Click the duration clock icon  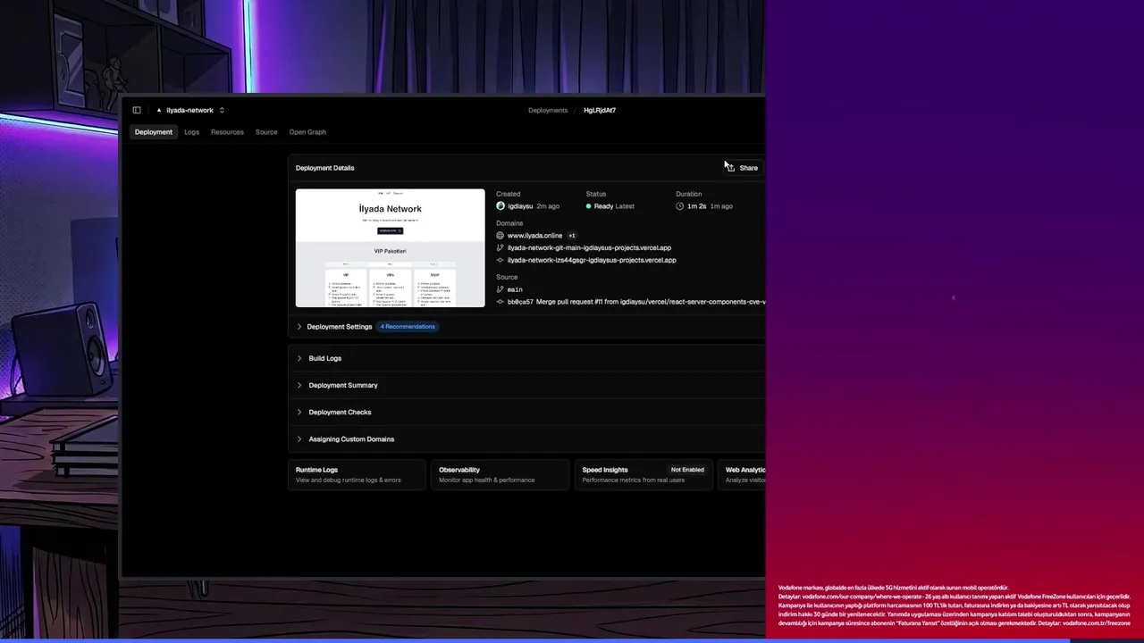tap(679, 206)
